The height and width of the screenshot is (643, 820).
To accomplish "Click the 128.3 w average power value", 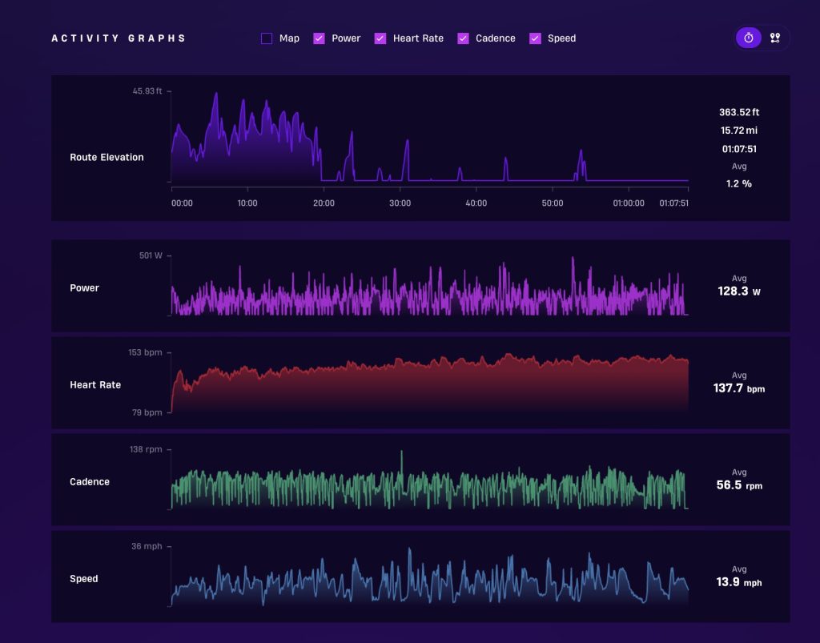I will pos(739,291).
